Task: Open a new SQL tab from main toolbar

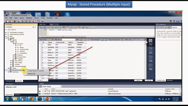Action: pos(7,21)
